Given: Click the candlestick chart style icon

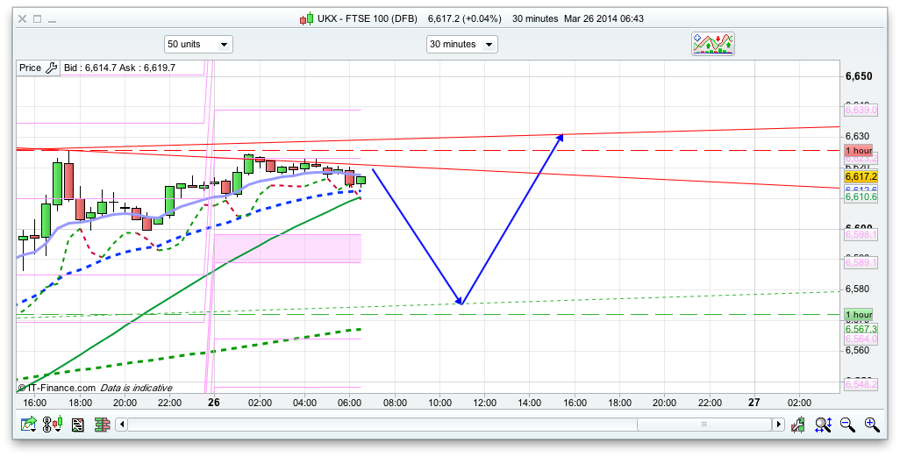Looking at the screenshot, I should pyautogui.click(x=54, y=425).
